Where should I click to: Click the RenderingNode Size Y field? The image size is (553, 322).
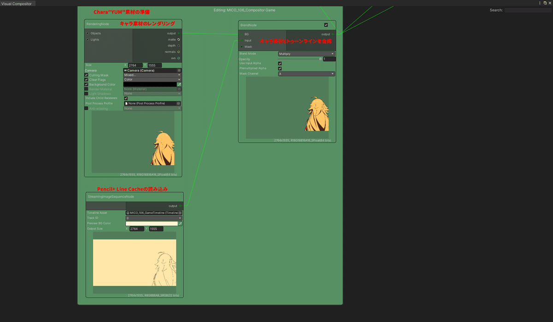click(x=155, y=66)
